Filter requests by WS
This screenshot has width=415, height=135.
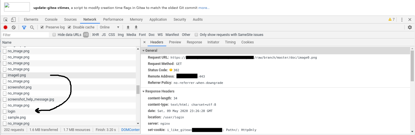tap(160, 35)
